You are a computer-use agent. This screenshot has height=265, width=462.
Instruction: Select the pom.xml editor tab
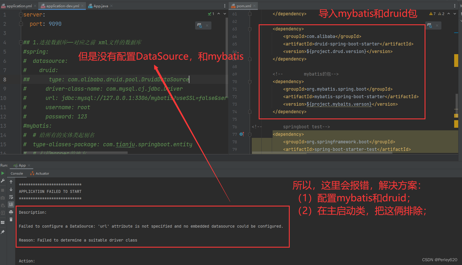point(244,6)
